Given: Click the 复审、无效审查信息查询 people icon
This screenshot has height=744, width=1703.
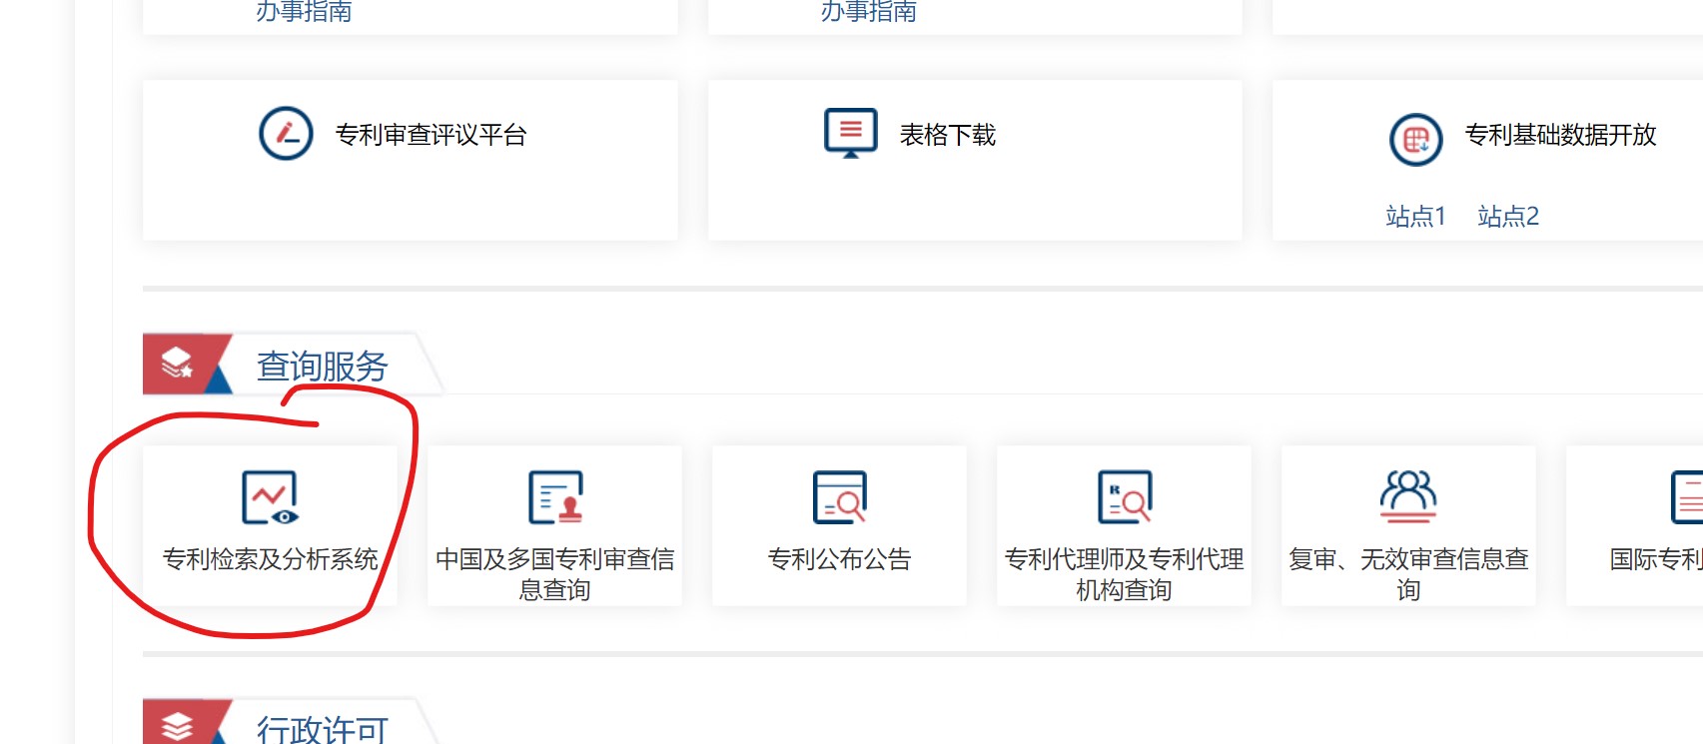Looking at the screenshot, I should point(1408,496).
